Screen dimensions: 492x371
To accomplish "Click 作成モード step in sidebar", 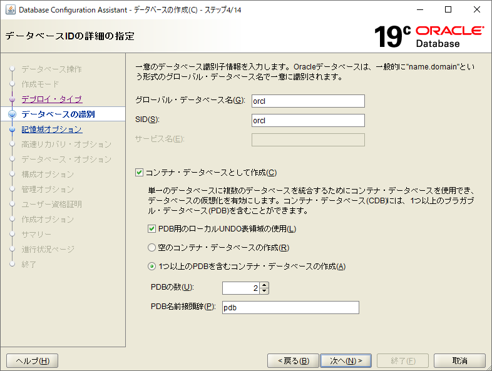I will click(40, 84).
